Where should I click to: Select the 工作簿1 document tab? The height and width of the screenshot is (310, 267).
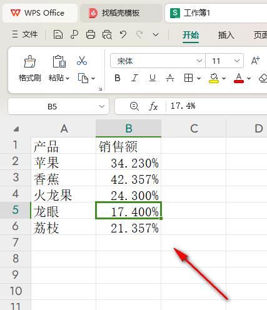[216, 13]
